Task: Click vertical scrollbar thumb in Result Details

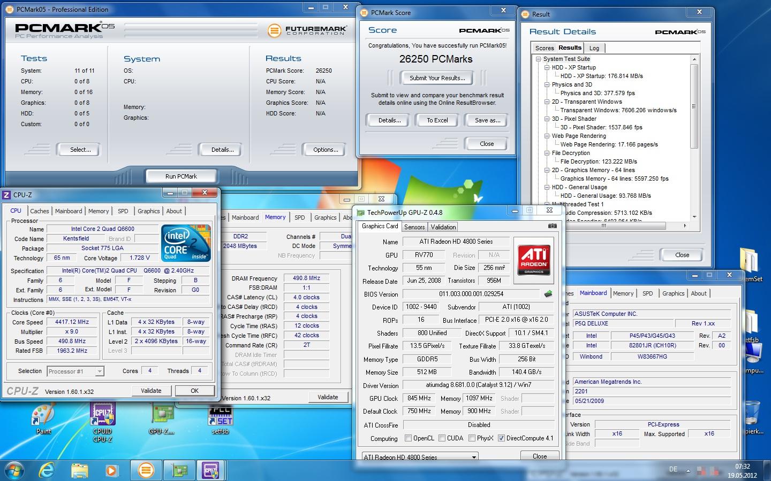Action: [694, 106]
